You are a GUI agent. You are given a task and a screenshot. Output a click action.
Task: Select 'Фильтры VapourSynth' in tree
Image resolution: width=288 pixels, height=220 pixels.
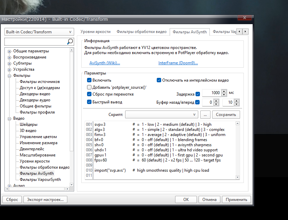tap(40, 180)
